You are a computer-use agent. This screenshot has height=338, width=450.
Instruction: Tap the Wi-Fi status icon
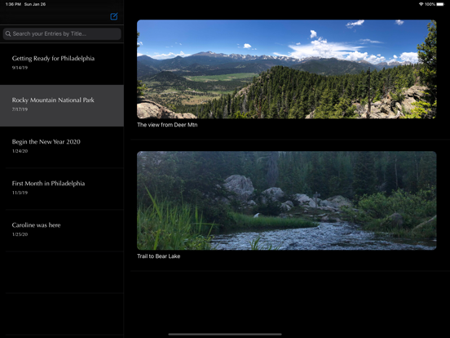(421, 4)
